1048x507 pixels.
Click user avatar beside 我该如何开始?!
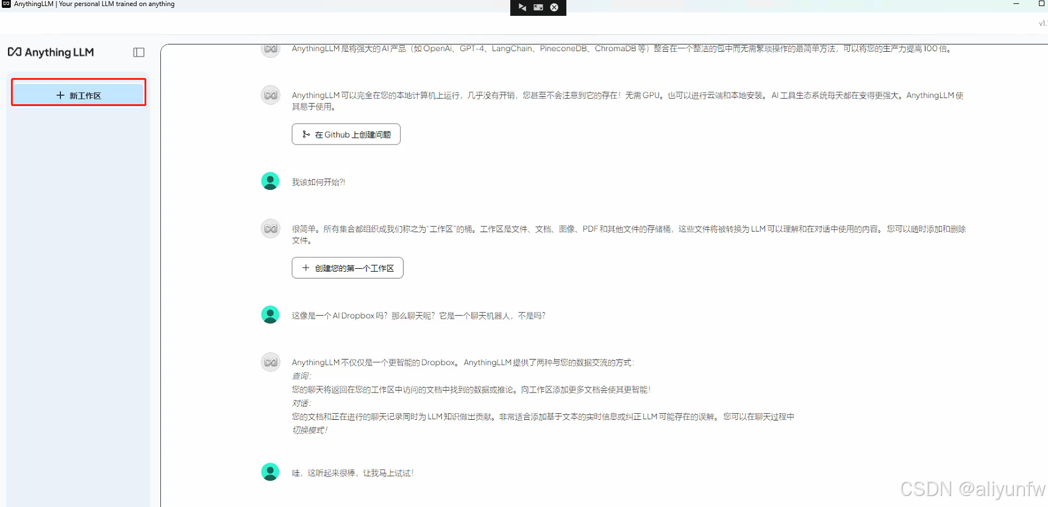[270, 181]
